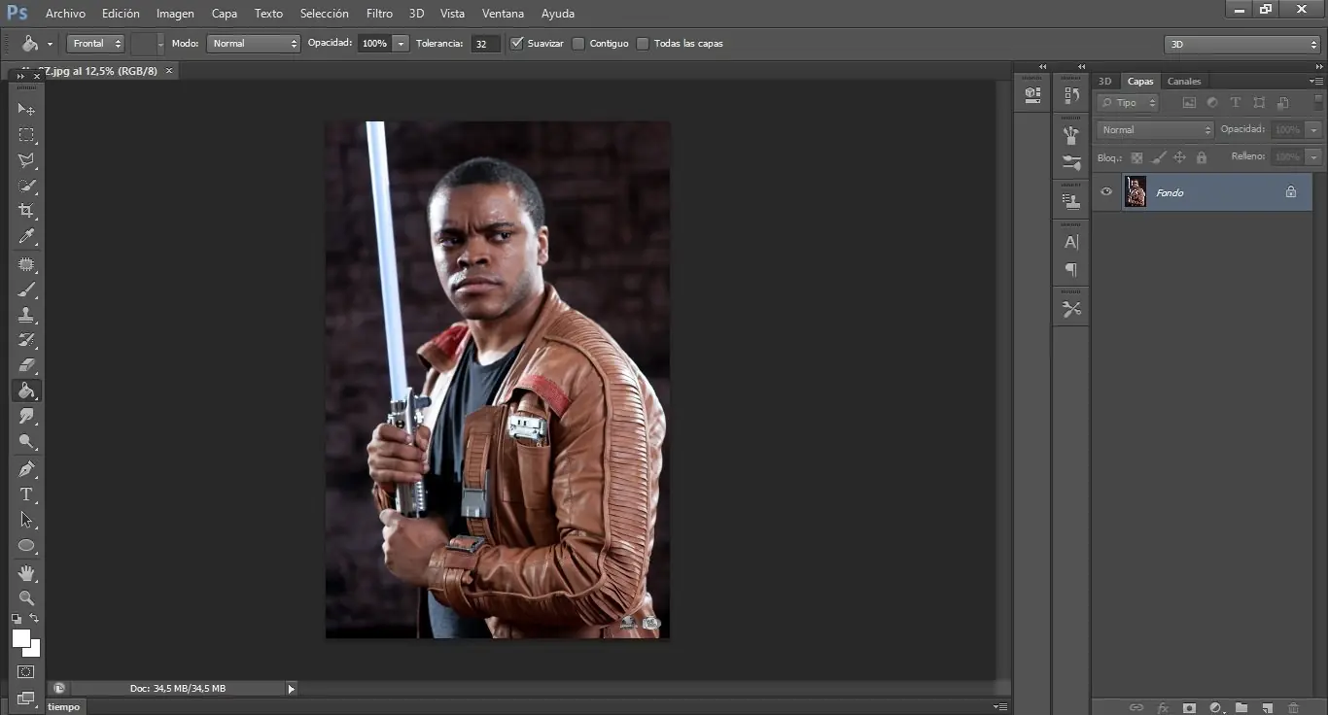Hide the Fondo layer using eye icon
Viewport: 1328px width, 715px height.
pyautogui.click(x=1105, y=192)
